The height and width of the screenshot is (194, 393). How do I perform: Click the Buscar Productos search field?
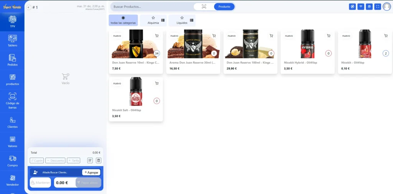[x=153, y=7]
